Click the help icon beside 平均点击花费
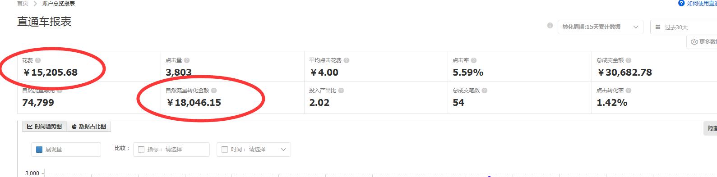The height and width of the screenshot is (177, 717). click(347, 60)
